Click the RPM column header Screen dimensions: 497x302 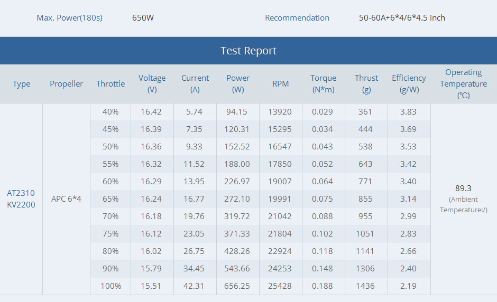coord(281,84)
